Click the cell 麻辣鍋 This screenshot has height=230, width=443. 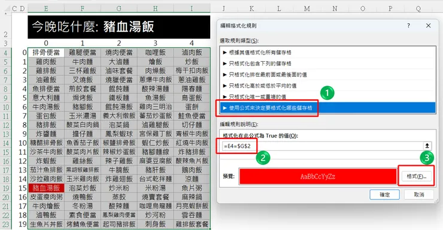(x=192, y=197)
